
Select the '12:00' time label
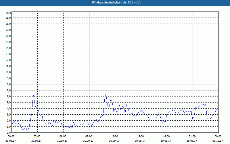pyautogui.click(x=114, y=137)
